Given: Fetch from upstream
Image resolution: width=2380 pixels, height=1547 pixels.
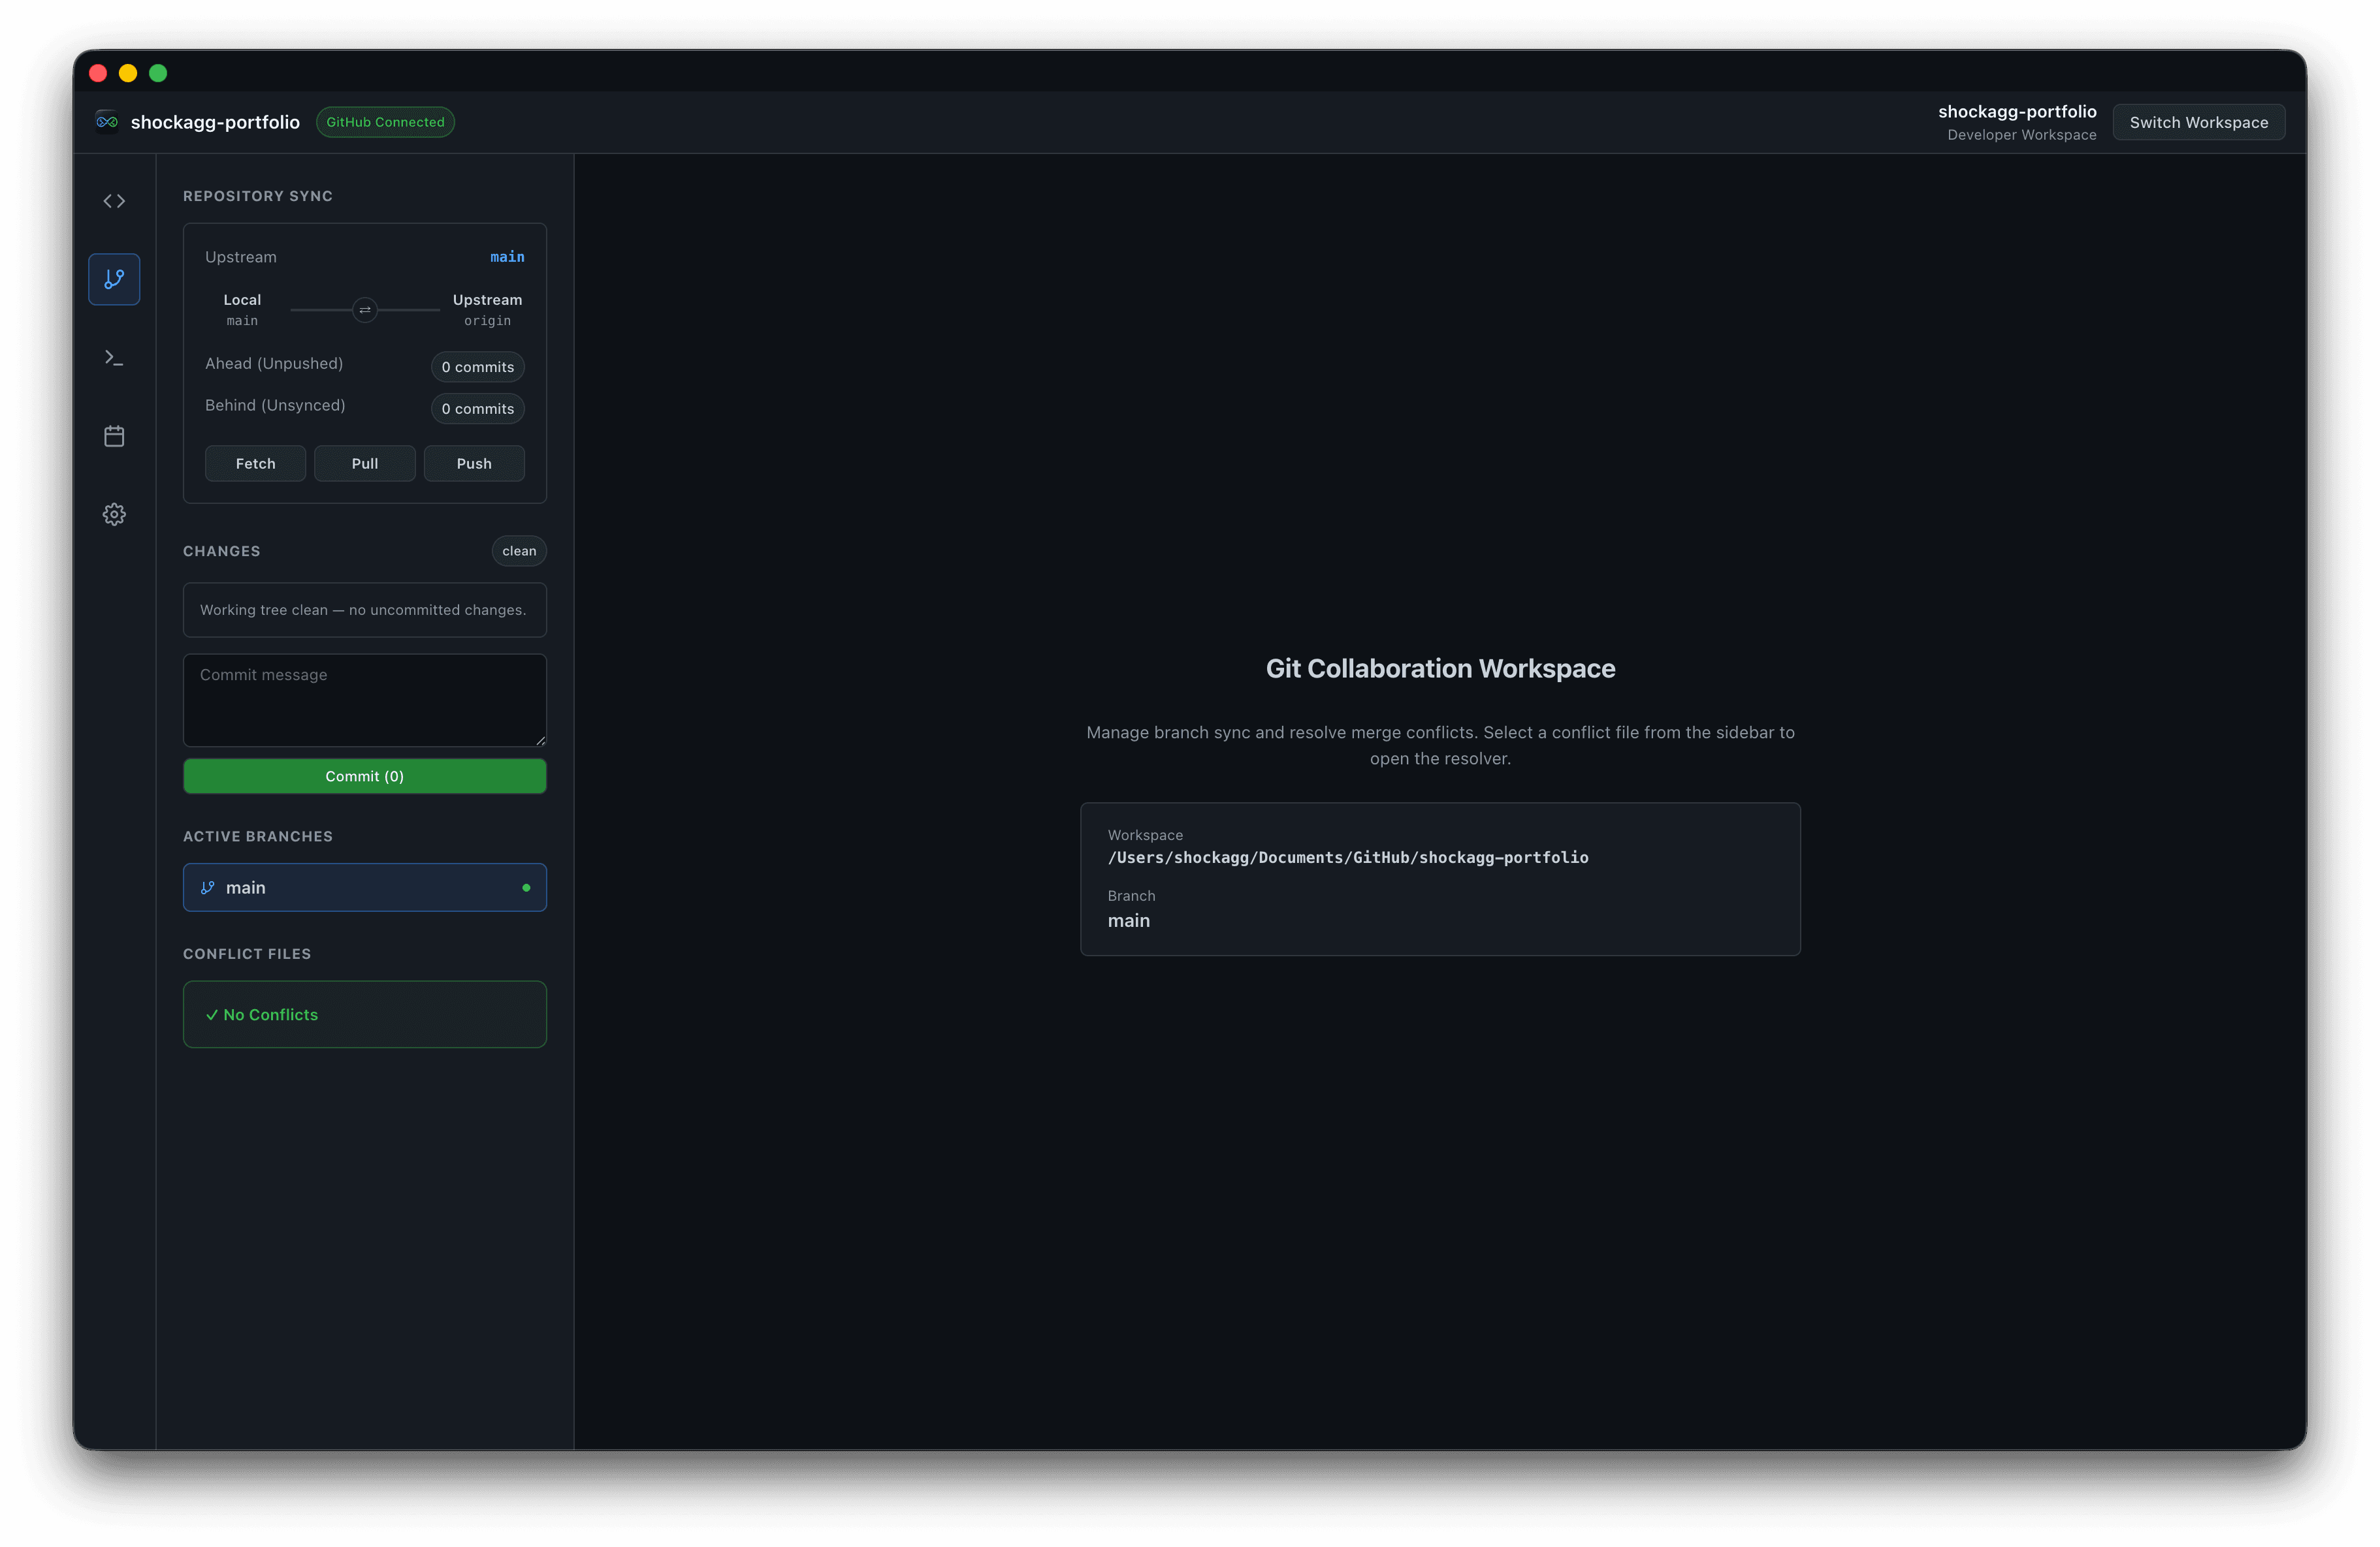Looking at the screenshot, I should 255,463.
